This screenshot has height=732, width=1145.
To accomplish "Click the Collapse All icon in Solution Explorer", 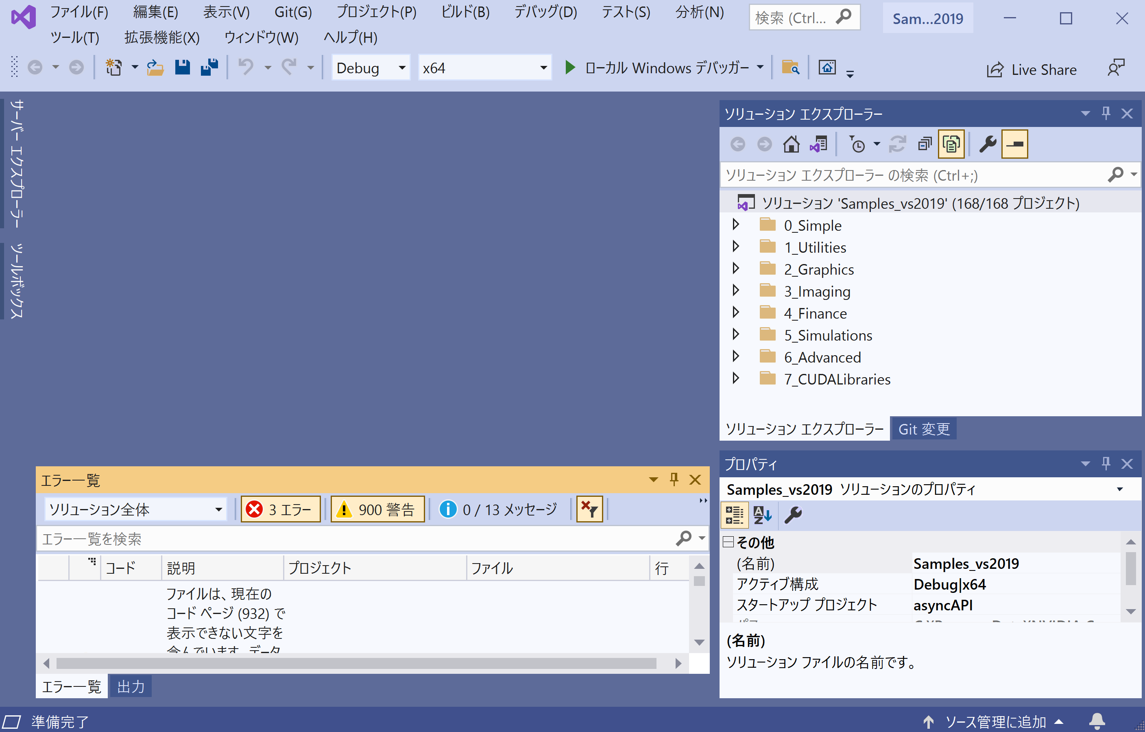I will [925, 144].
